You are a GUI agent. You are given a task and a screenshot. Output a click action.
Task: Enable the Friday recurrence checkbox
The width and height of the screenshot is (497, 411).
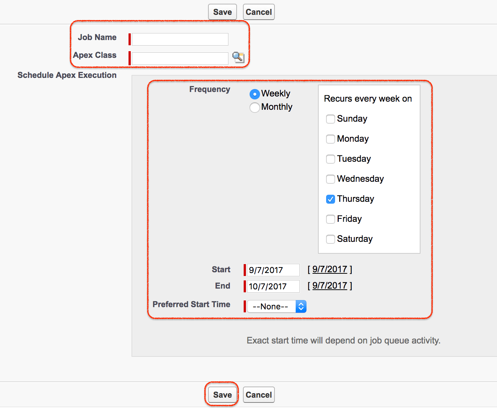click(330, 219)
